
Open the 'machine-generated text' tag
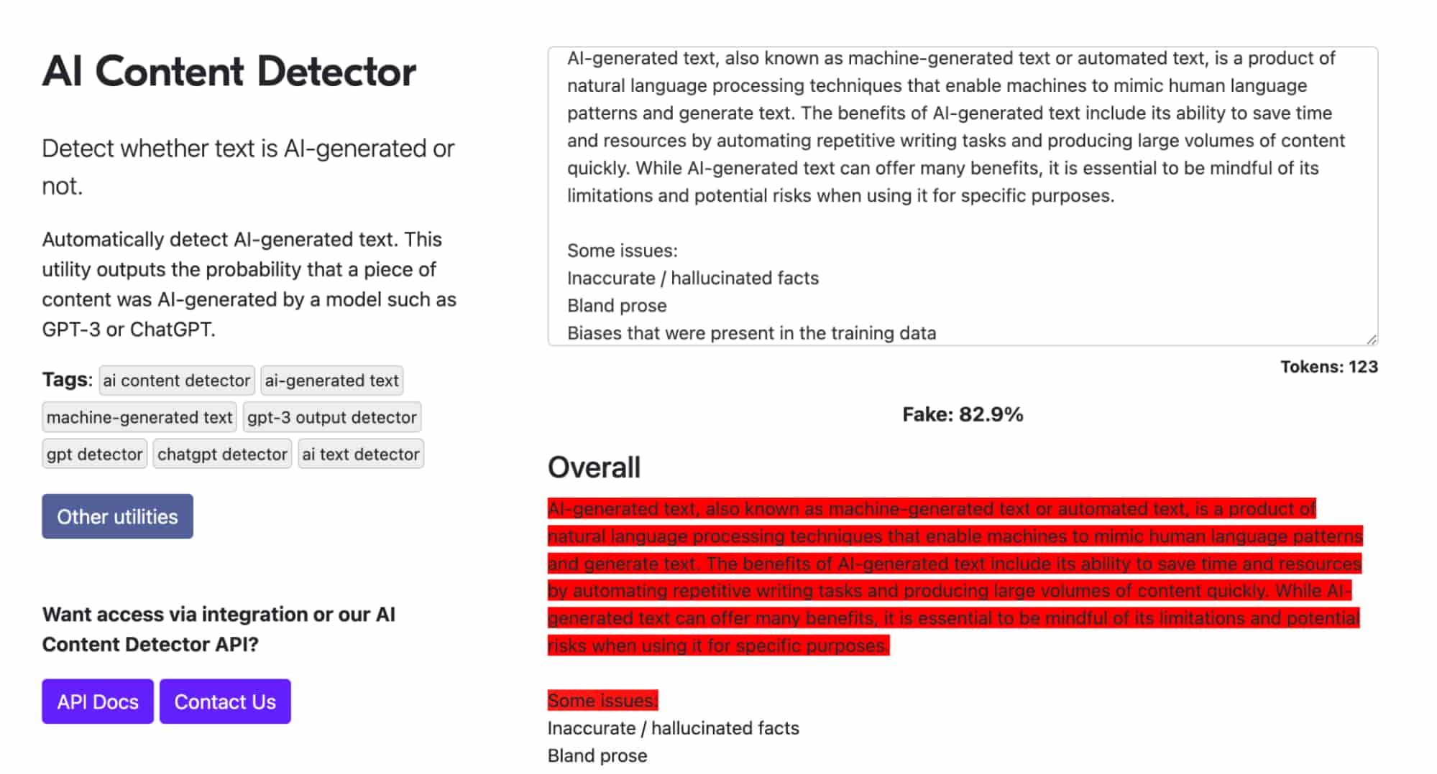point(139,417)
